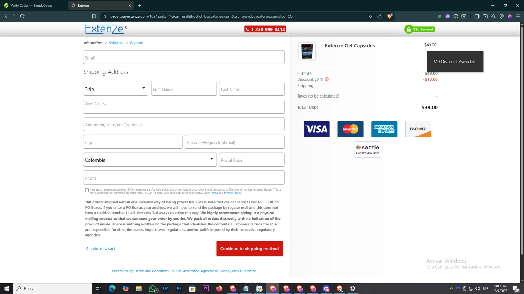Open the Extensions puzzle icon
The height and width of the screenshot is (294, 524).
456,16
